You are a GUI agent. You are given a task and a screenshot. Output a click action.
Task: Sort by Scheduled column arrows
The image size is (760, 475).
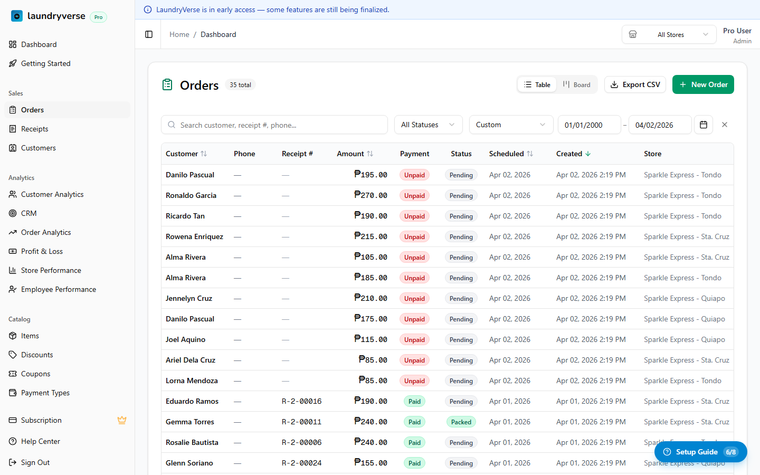pos(530,154)
